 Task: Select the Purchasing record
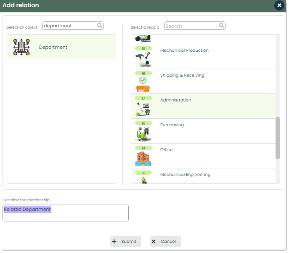(203, 131)
